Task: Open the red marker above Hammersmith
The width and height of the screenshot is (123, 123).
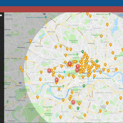Action: click(57, 80)
